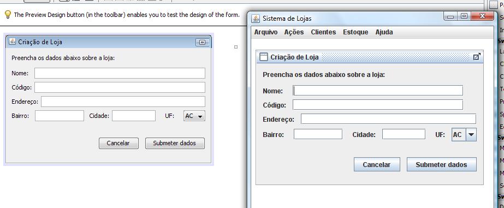Click Submeter dados button in design preview
This screenshot has width=504, height=208.
tap(175, 143)
